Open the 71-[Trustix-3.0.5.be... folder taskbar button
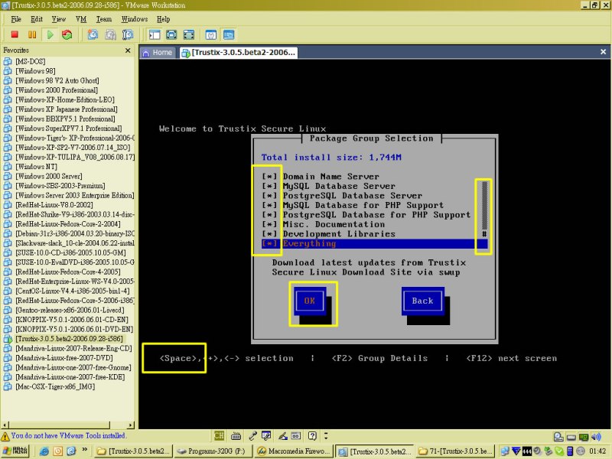 (x=454, y=451)
